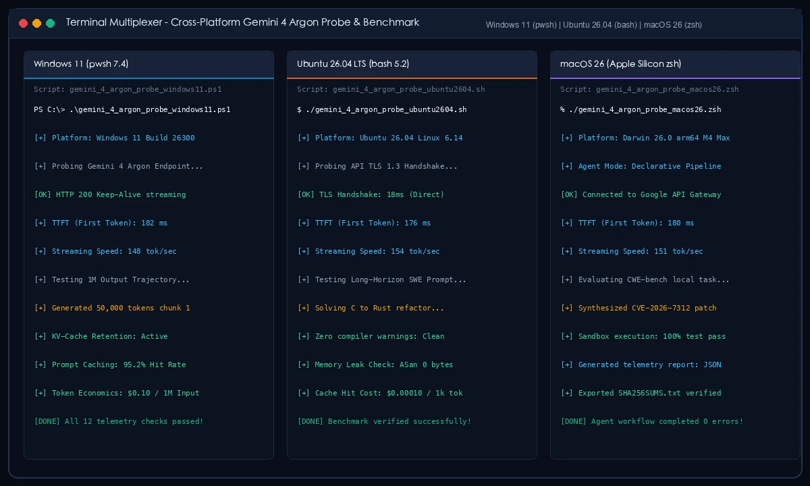Image resolution: width=810 pixels, height=486 pixels.
Task: Click the TLS Handshake: 18ms (Direct) line
Action: coord(371,194)
